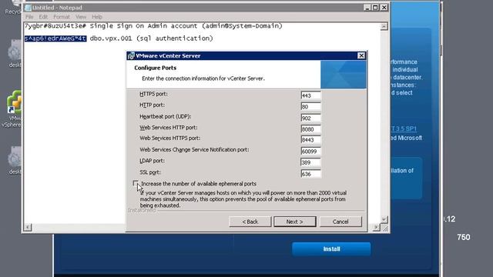Image resolution: width=493 pixels, height=277 pixels.
Task: Maximize the Notepad window
Action: point(375,7)
